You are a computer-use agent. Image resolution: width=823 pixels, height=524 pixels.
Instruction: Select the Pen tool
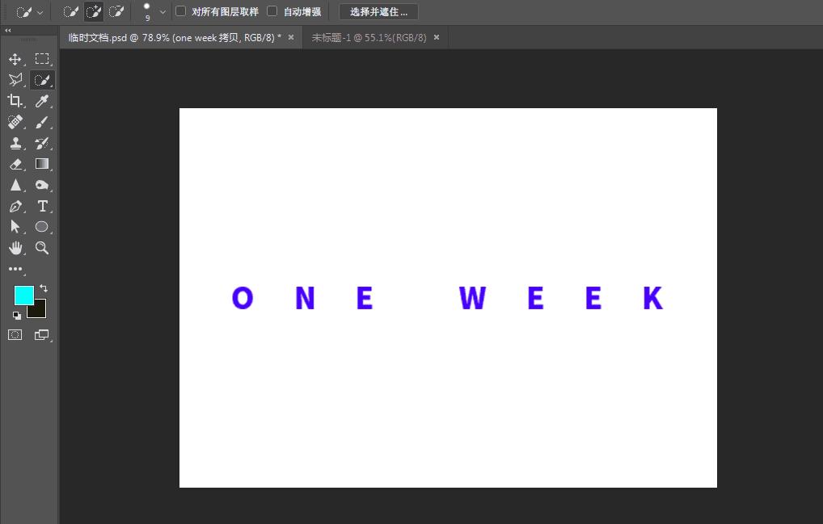[x=15, y=207]
